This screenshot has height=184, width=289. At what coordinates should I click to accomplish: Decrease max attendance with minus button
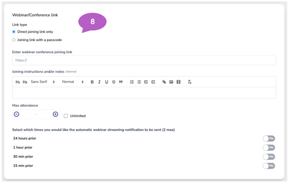pyautogui.click(x=17, y=114)
